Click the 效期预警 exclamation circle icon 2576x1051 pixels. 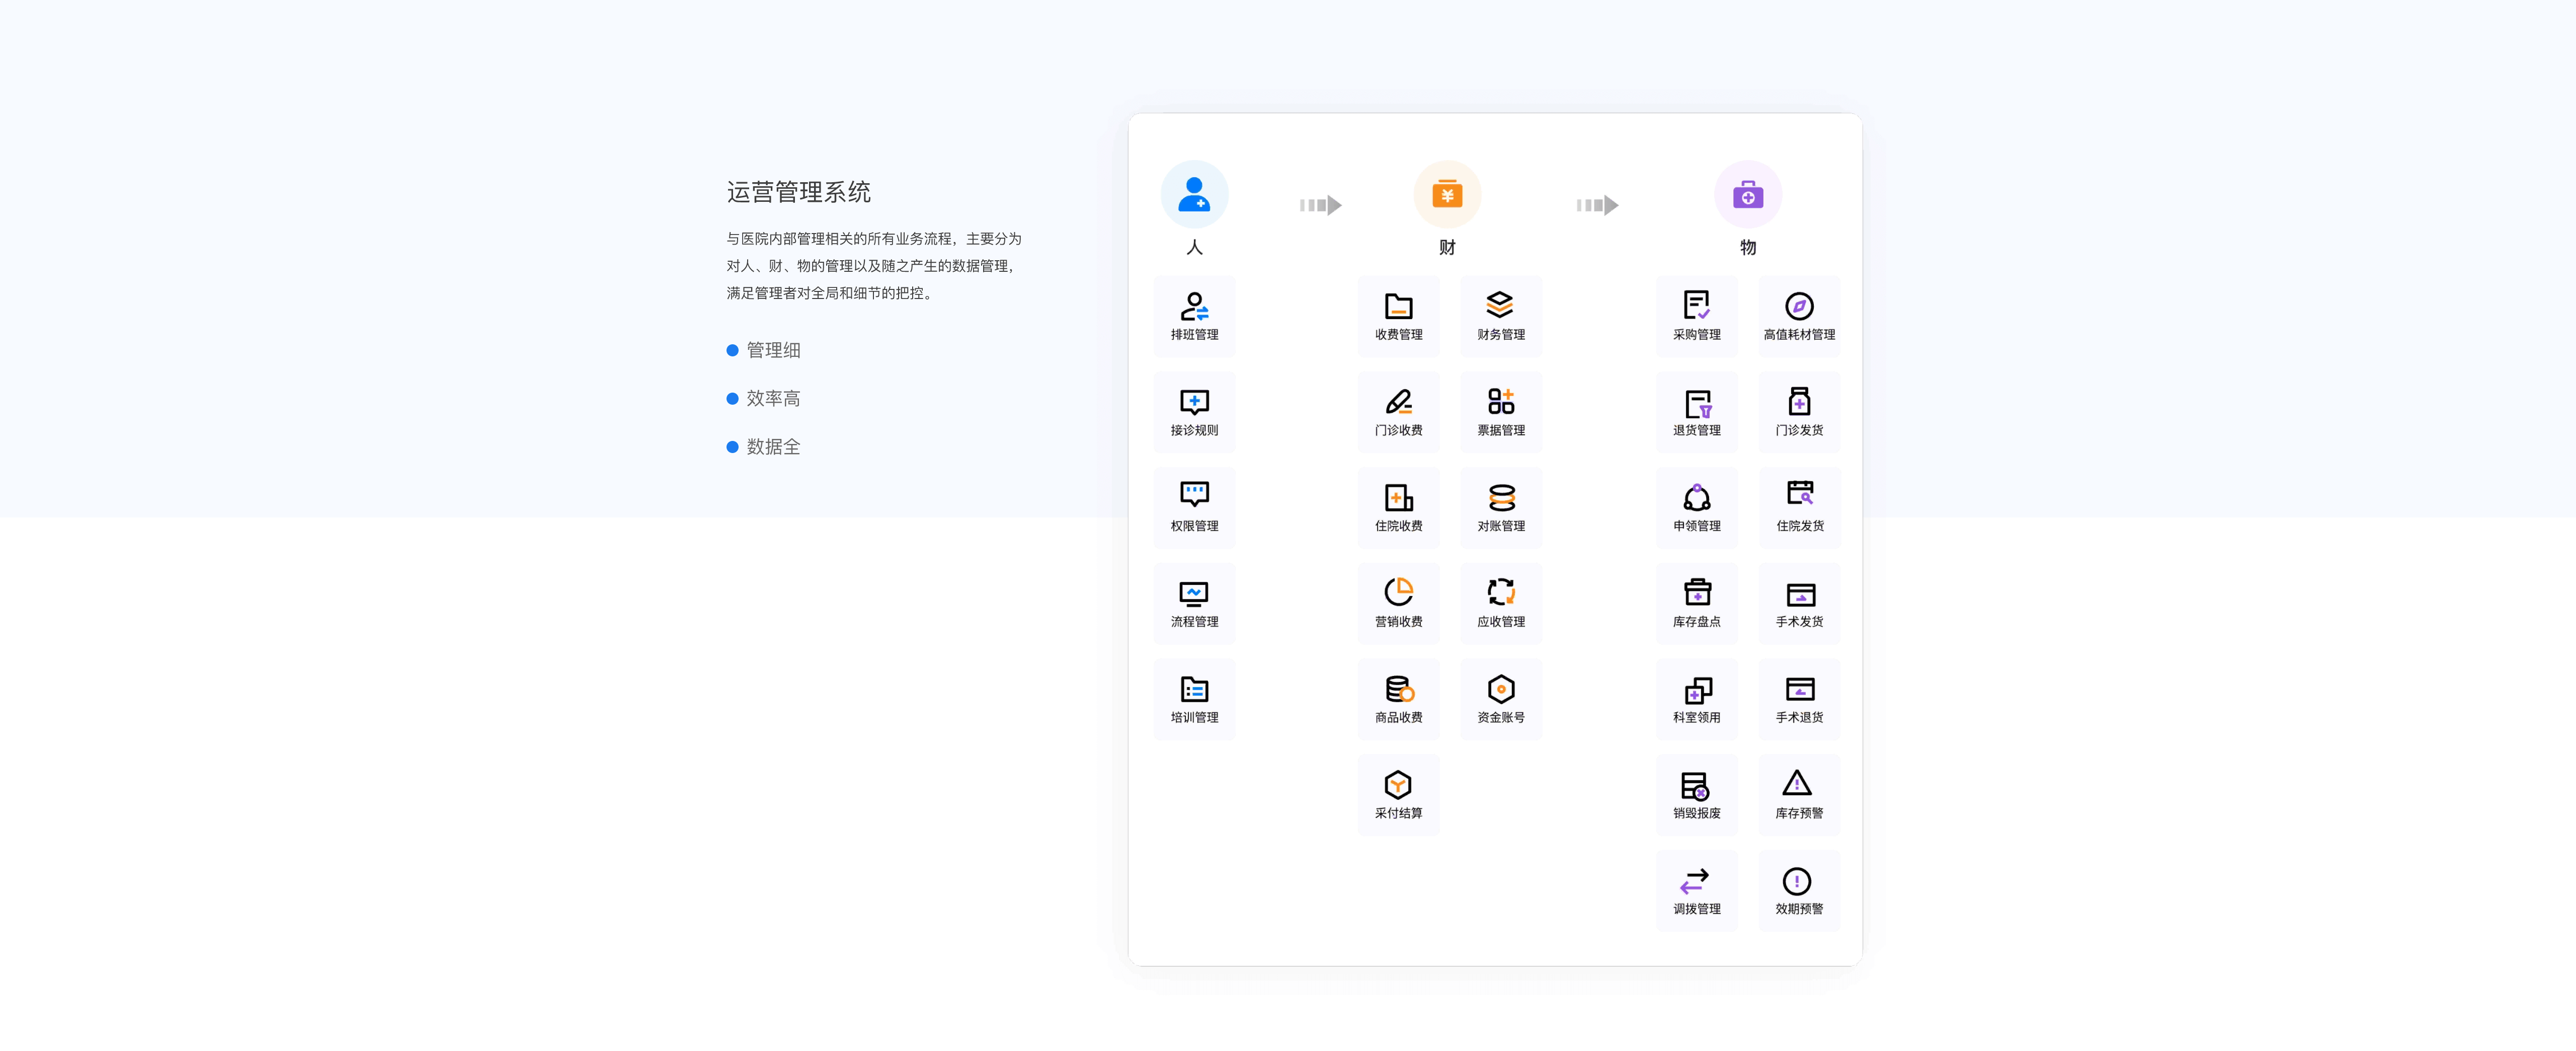(x=1797, y=880)
